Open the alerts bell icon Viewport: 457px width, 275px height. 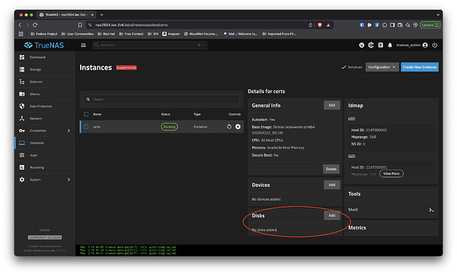pyautogui.click(x=390, y=45)
